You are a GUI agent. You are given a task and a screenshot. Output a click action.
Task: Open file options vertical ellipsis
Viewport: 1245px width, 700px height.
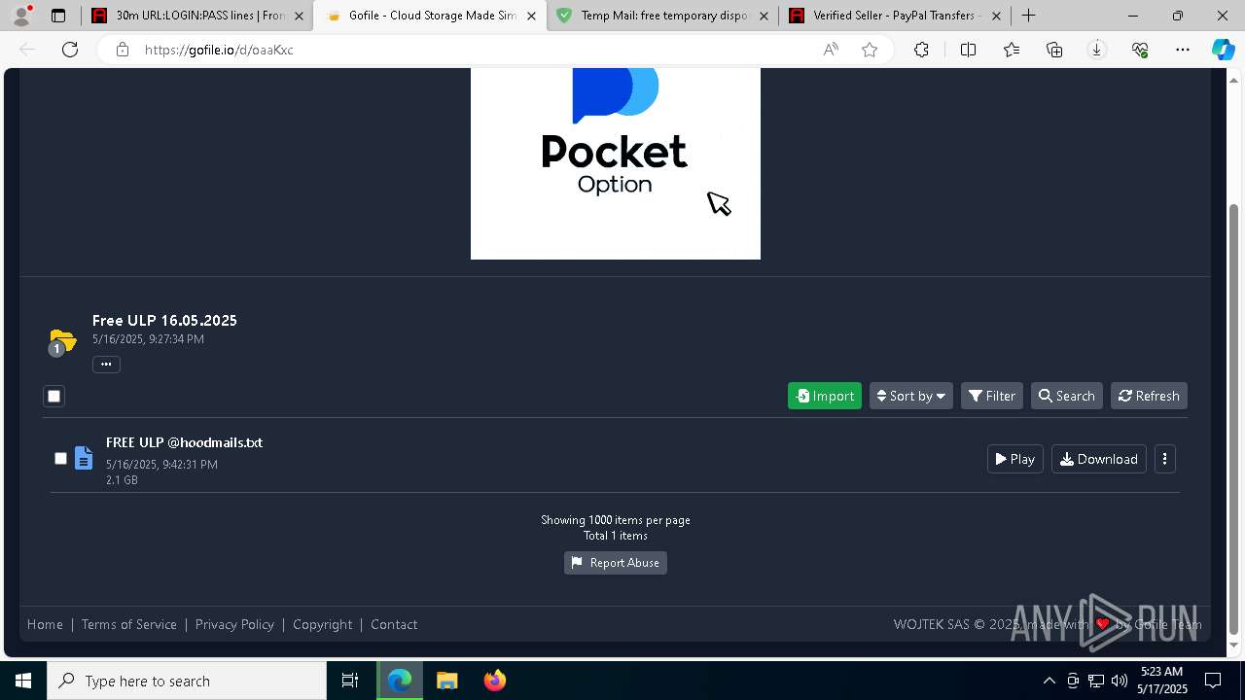[1164, 459]
